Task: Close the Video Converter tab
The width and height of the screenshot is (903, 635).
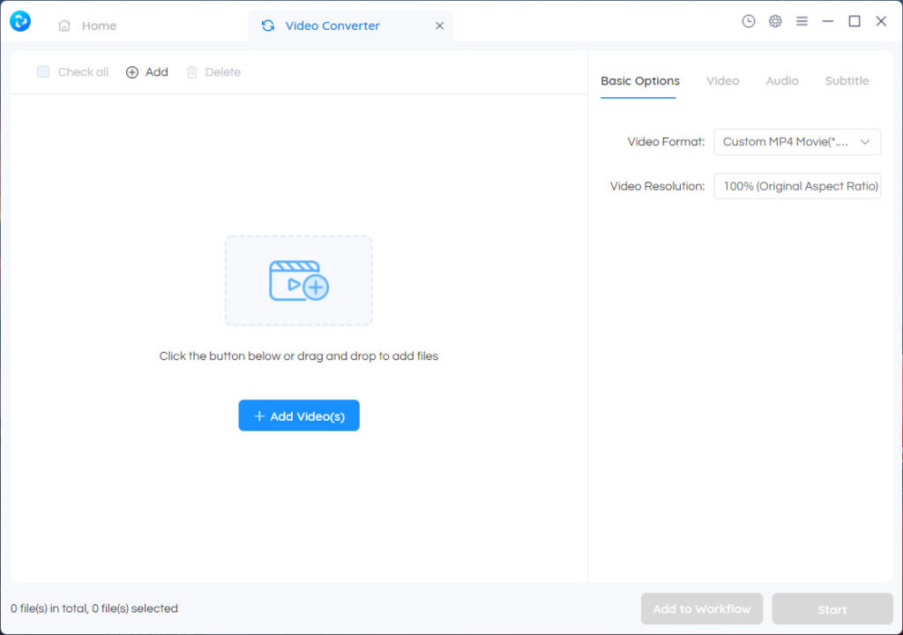Action: click(439, 26)
